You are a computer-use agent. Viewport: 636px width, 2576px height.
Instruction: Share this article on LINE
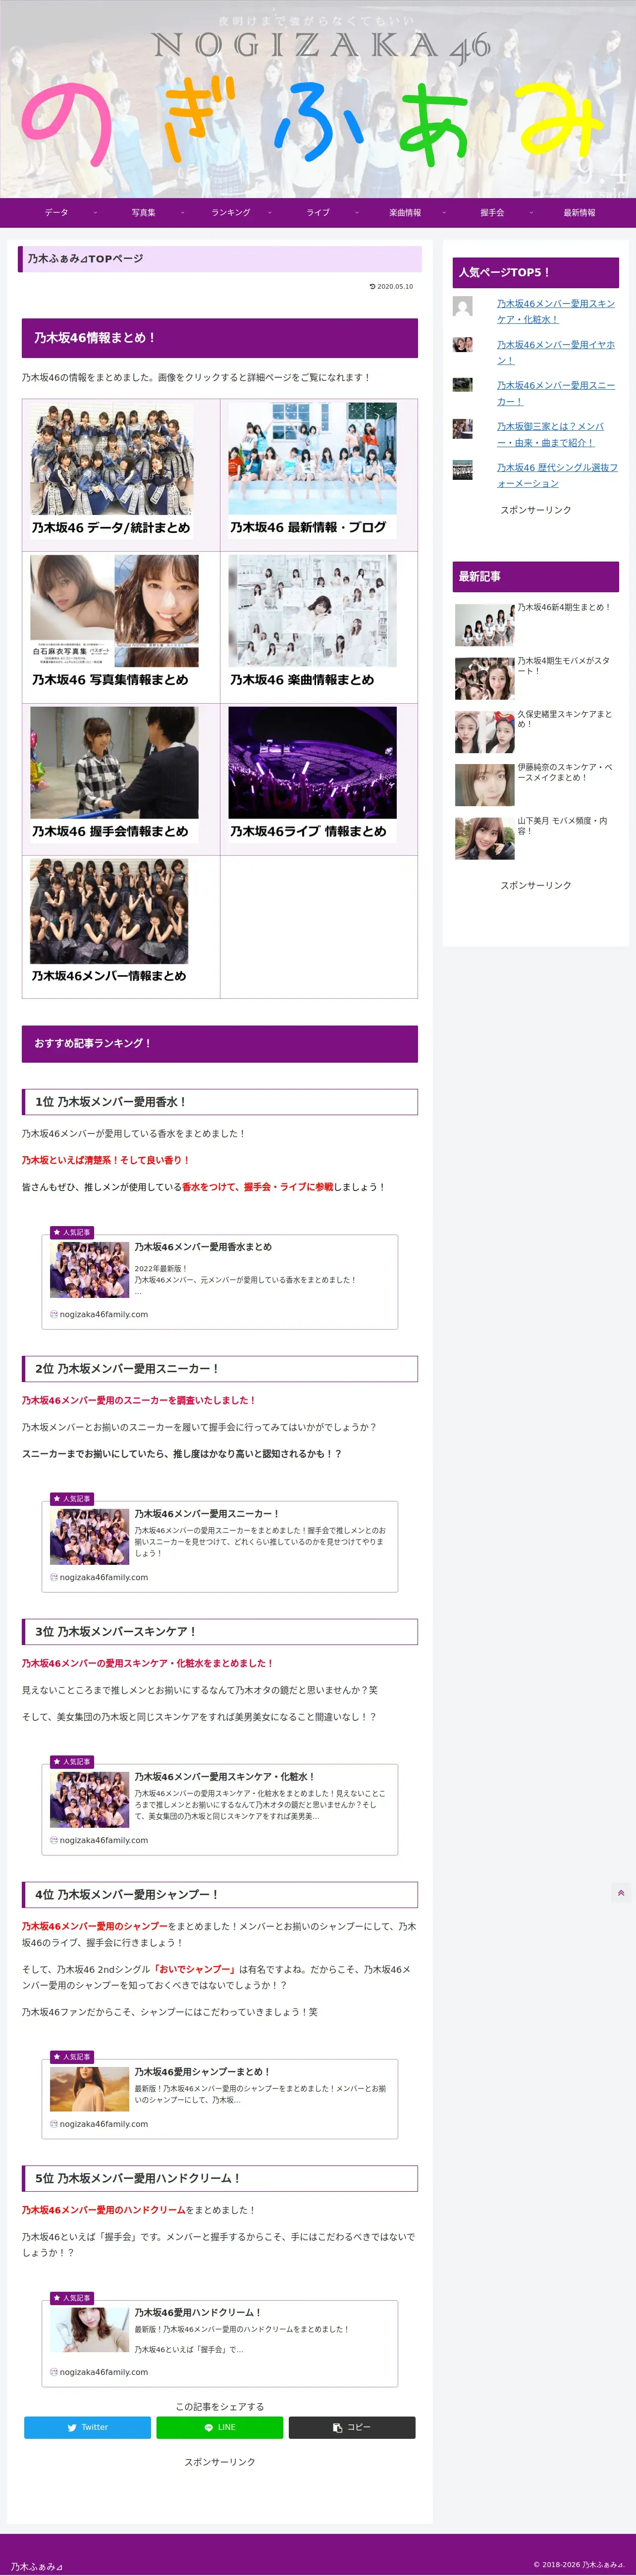220,2428
